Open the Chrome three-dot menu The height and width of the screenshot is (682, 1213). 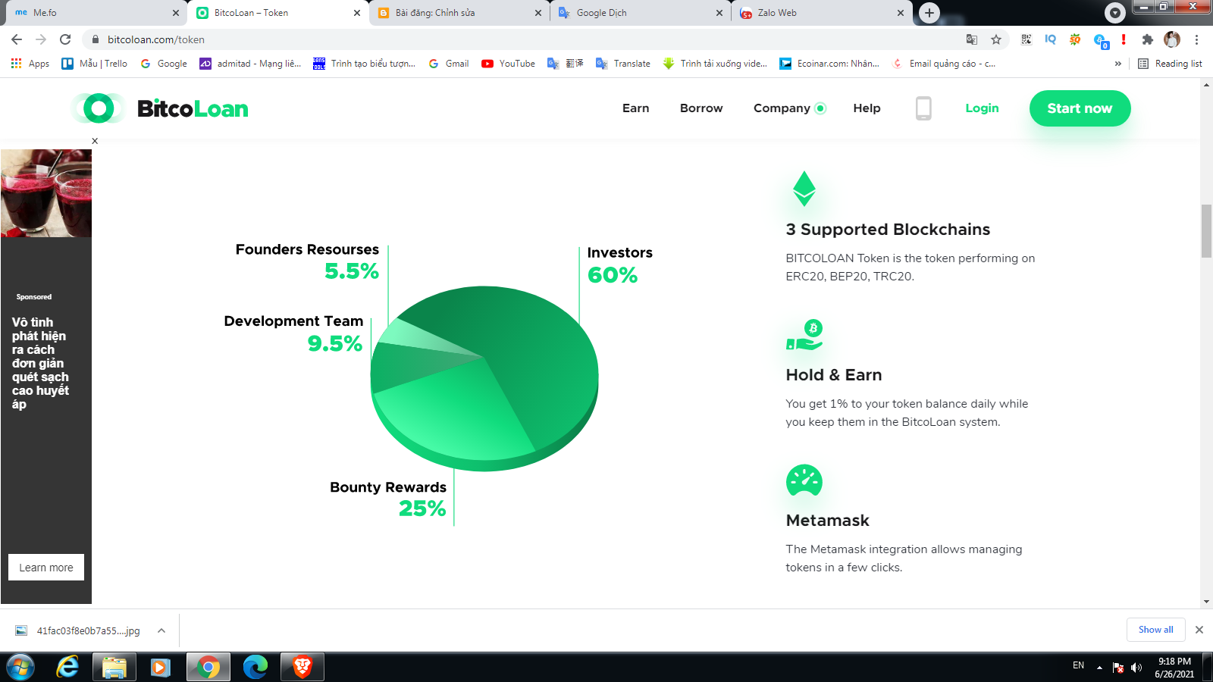[1196, 39]
